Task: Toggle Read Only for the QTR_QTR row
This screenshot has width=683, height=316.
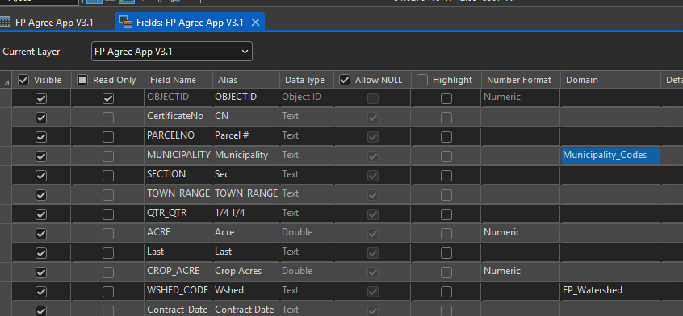Action: pos(108,214)
